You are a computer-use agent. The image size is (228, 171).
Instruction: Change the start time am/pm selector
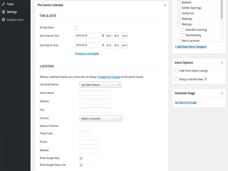click(x=124, y=36)
